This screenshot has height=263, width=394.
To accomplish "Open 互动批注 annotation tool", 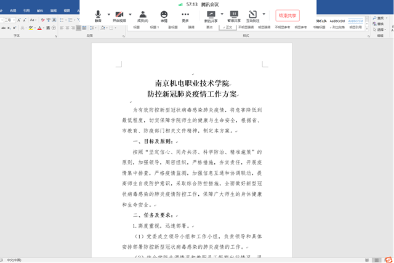I will click(x=253, y=16).
